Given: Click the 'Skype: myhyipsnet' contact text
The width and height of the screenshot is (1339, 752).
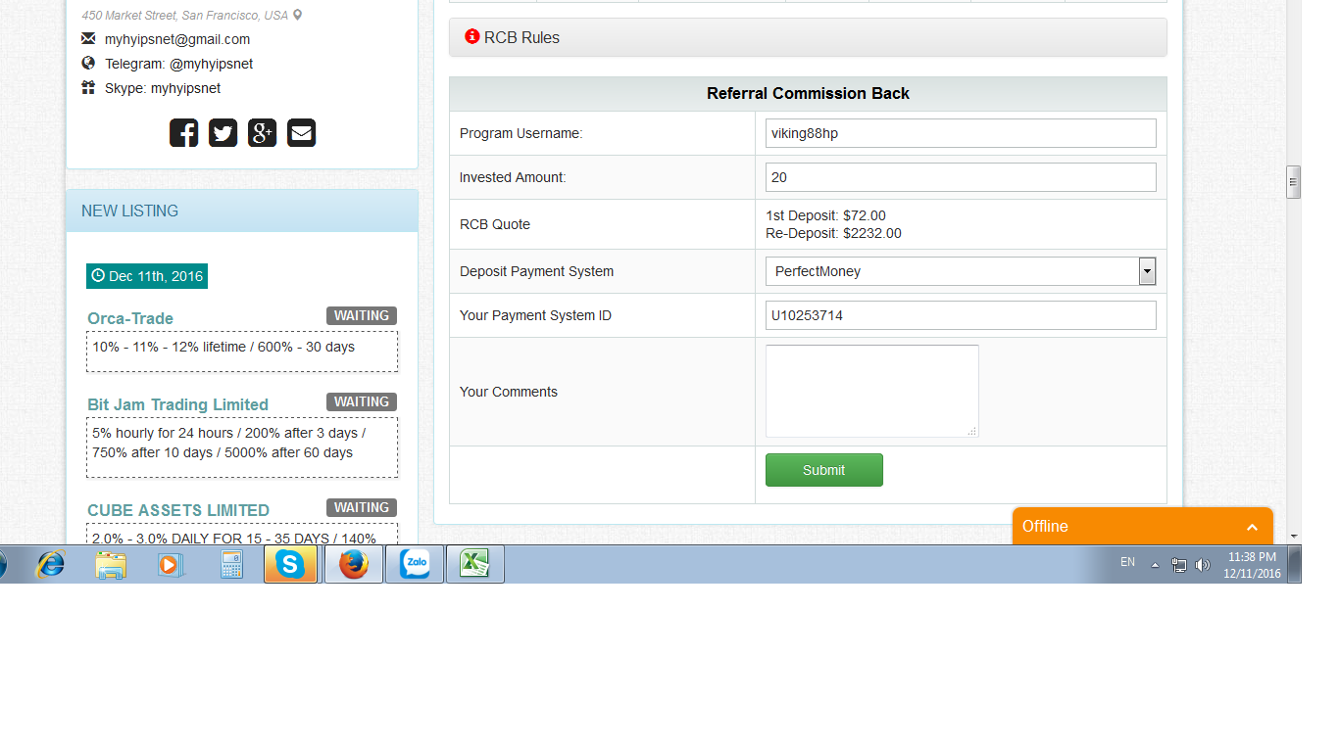Looking at the screenshot, I should [x=163, y=88].
